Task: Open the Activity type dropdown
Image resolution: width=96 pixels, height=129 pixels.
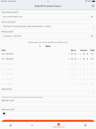Action: [x=45, y=36]
